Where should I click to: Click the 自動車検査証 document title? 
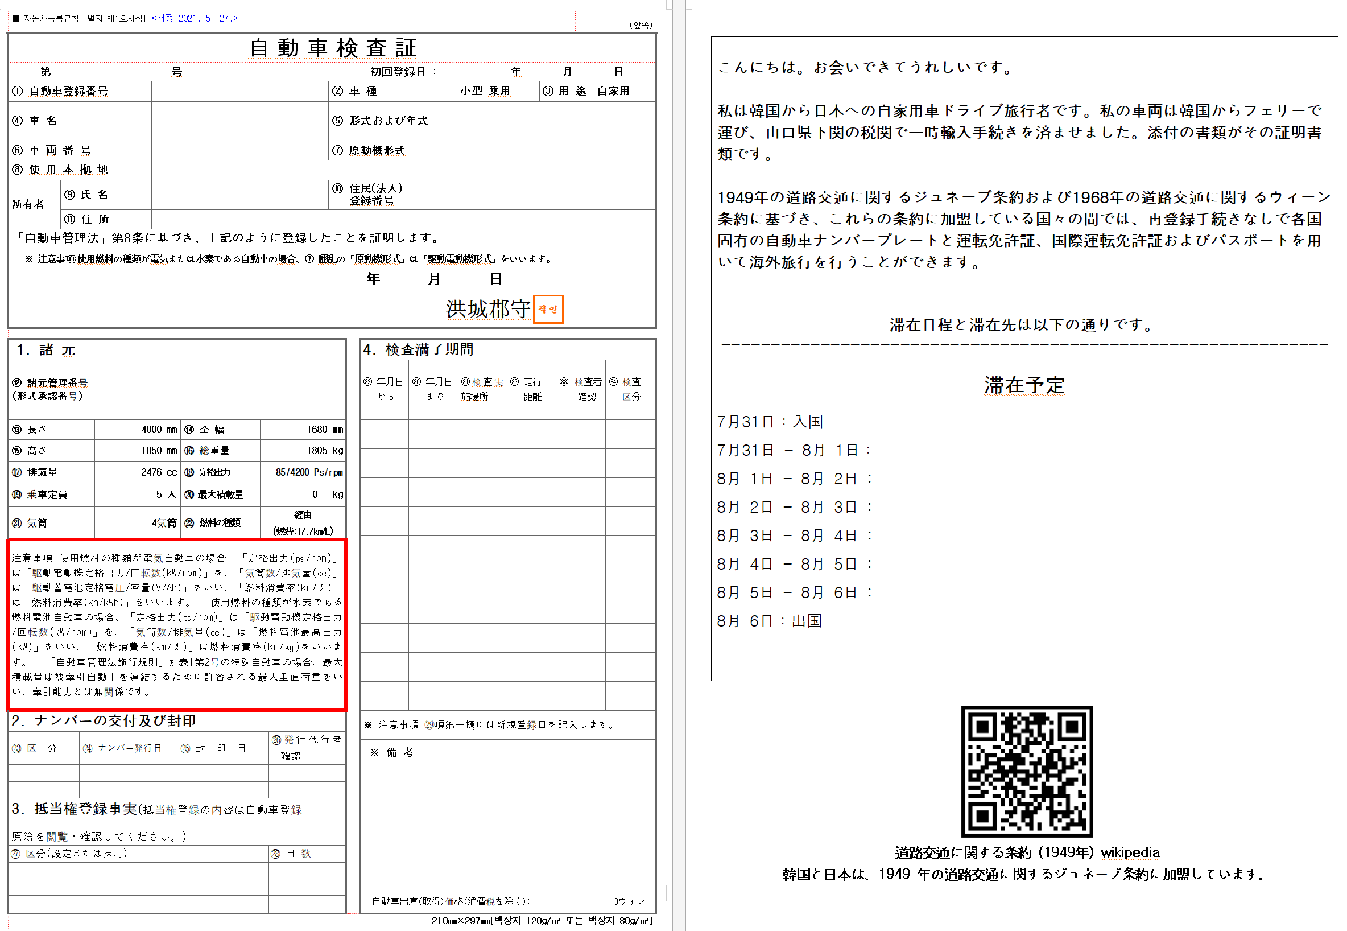(332, 48)
